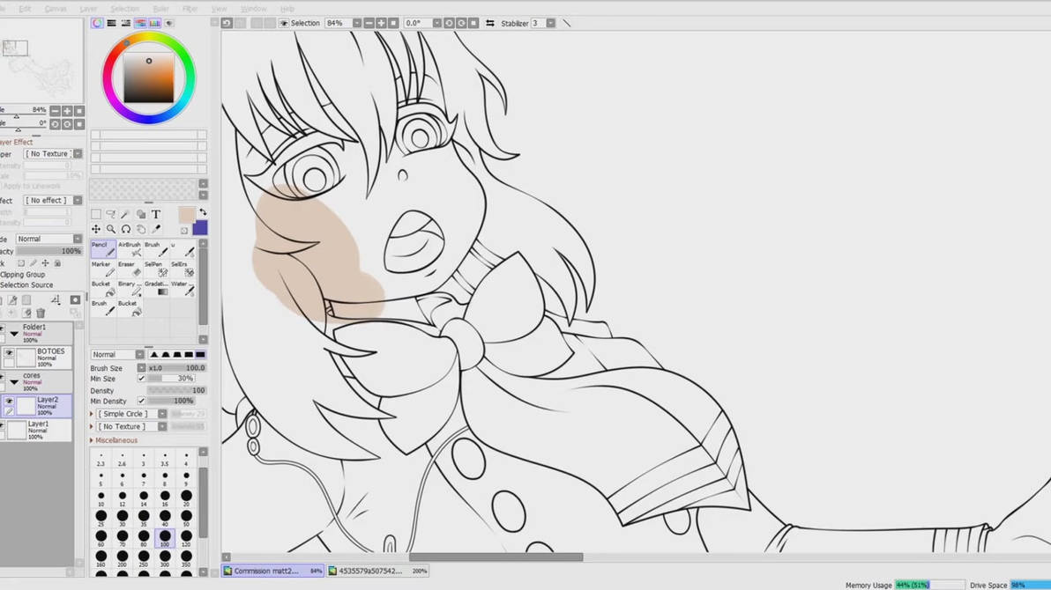
Task: Select the Bucket tool beside Binary
Action: [103, 288]
